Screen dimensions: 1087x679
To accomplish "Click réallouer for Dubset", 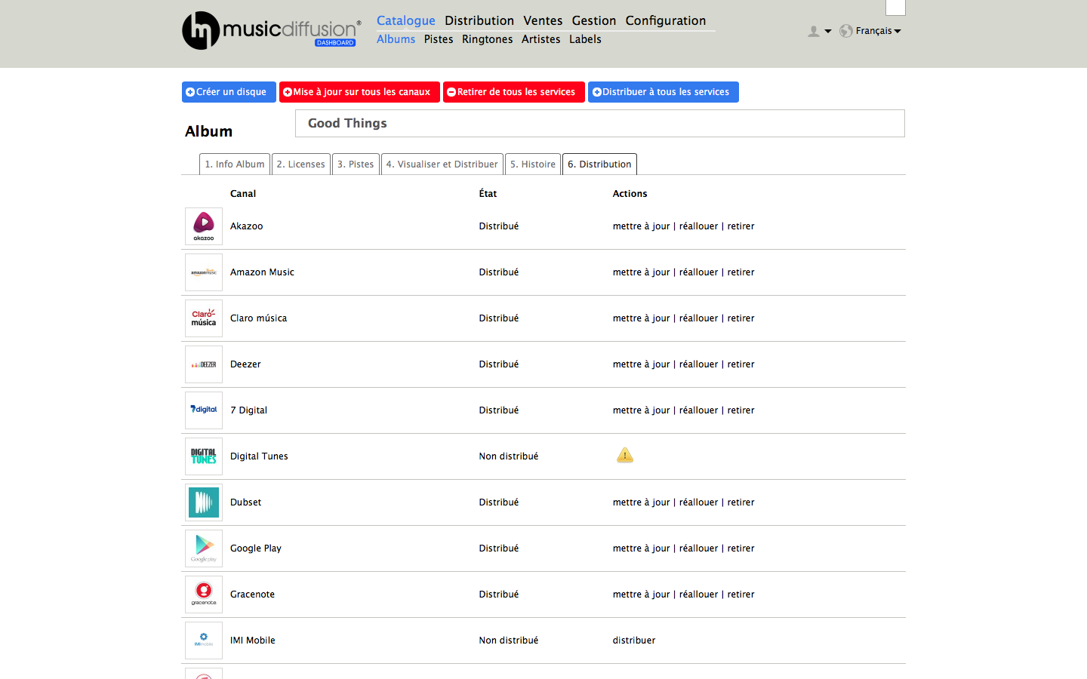I will coord(698,502).
